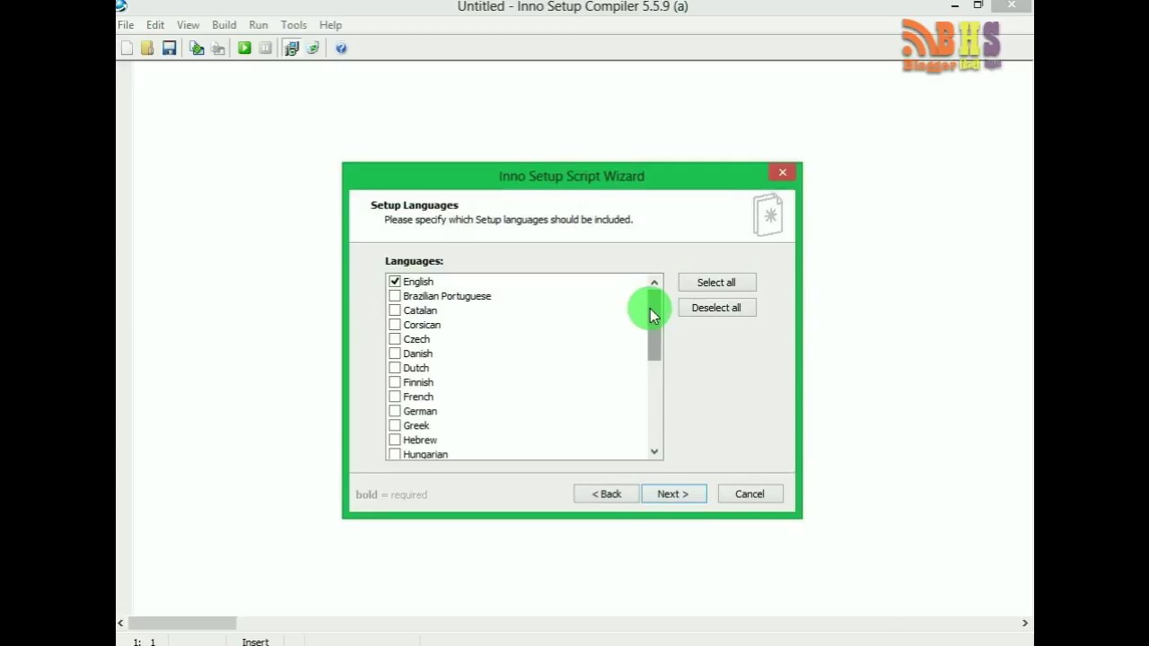Viewport: 1149px width, 646px height.
Task: Click the languages list scrollbar thumb
Action: click(x=654, y=326)
